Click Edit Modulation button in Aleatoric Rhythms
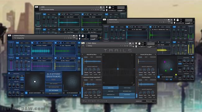Image resolution: width=202 pixels, height=112 pixels. [x=53, y=87]
